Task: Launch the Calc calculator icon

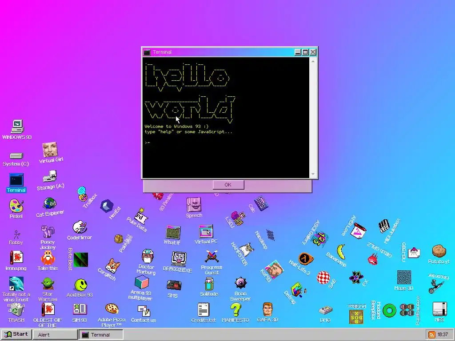Action: coord(261,203)
